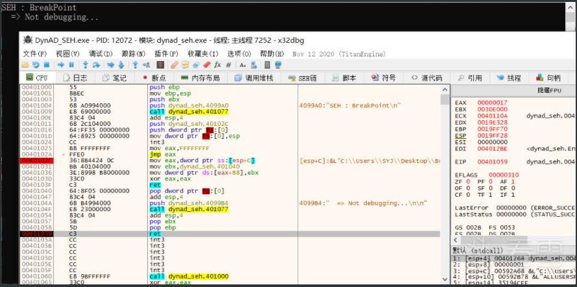Image resolution: width=577 pixels, height=287 pixels.
Task: Switch to the CPU tab
Action: pyautogui.click(x=37, y=78)
